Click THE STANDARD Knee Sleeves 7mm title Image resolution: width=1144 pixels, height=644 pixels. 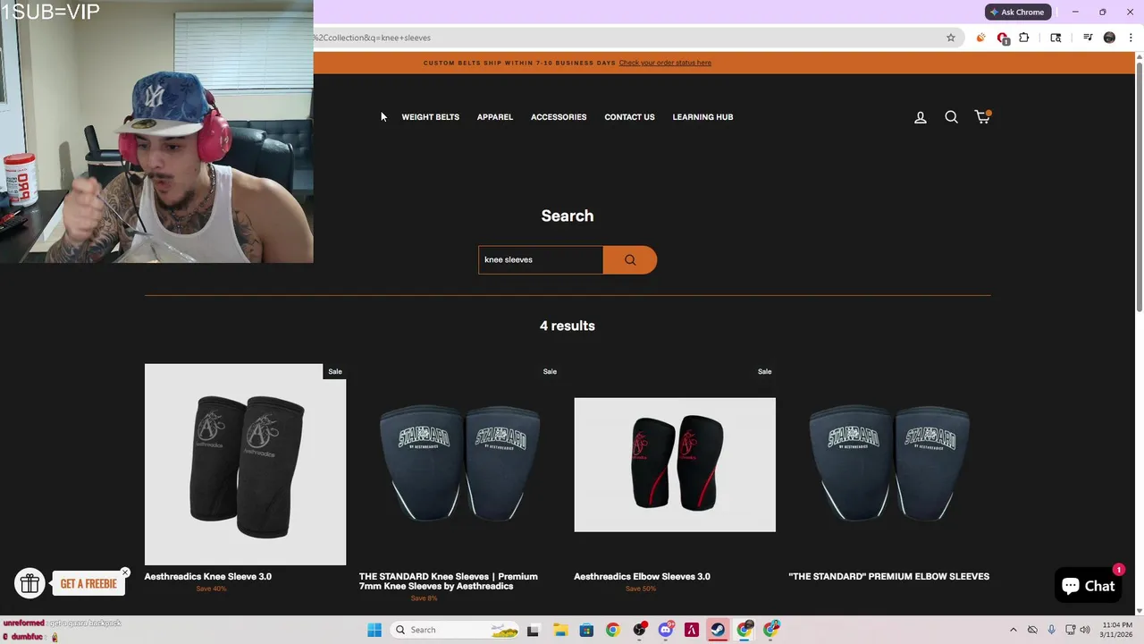448,581
